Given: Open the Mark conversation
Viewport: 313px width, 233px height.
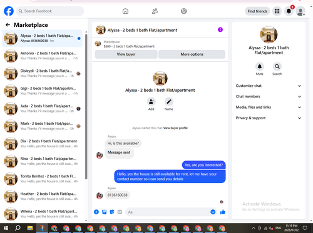Looking at the screenshot, I should coord(42,126).
